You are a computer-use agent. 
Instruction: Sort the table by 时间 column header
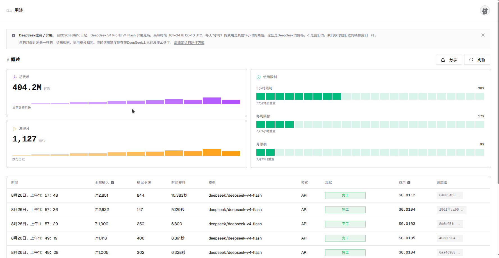(15, 183)
